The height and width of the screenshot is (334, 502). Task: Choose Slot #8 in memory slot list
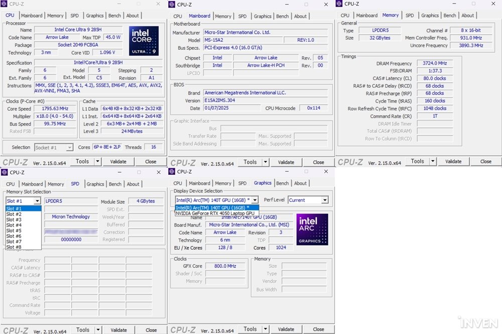pyautogui.click(x=24, y=247)
